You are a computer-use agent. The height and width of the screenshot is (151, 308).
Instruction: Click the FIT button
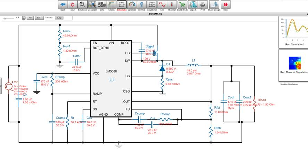30,18
